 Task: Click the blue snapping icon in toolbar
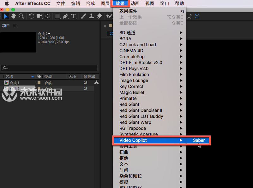coord(197,16)
